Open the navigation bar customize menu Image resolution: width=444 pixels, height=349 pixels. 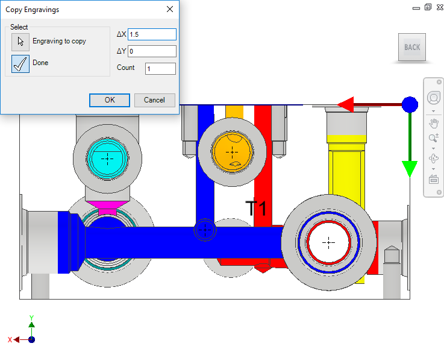pos(439,192)
